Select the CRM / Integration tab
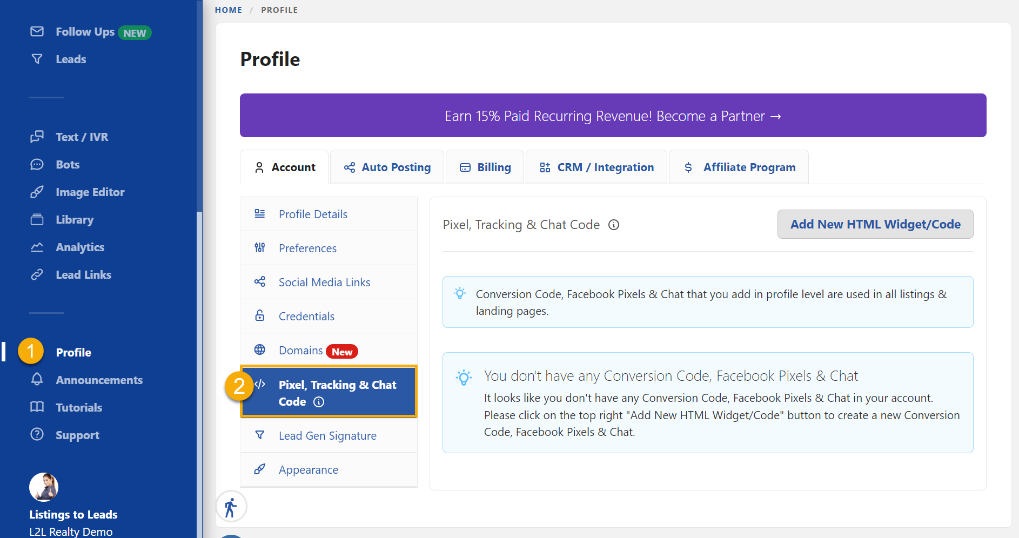This screenshot has width=1019, height=538. click(x=596, y=167)
